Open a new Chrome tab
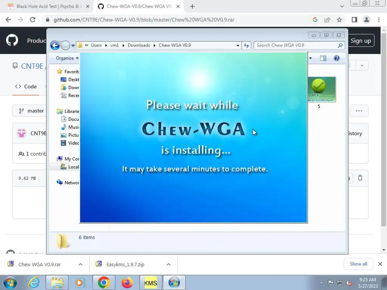Screen dimensions: 387x290 (x=192, y=6)
